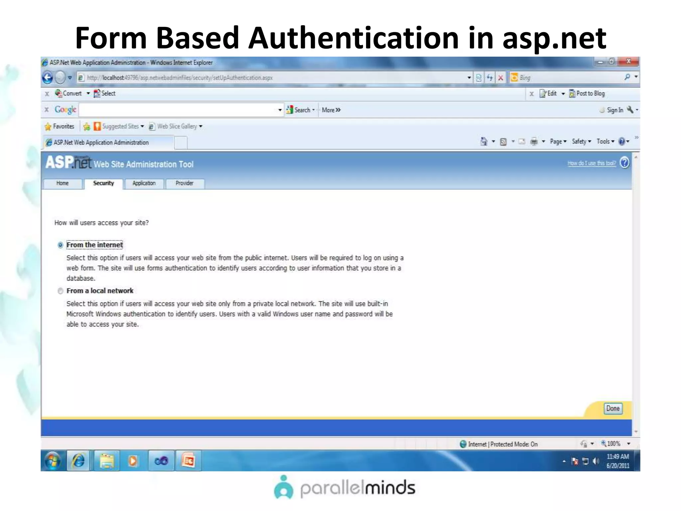This screenshot has width=681, height=511.
Task: Open the Safety dropdown menu
Action: pyautogui.click(x=581, y=142)
